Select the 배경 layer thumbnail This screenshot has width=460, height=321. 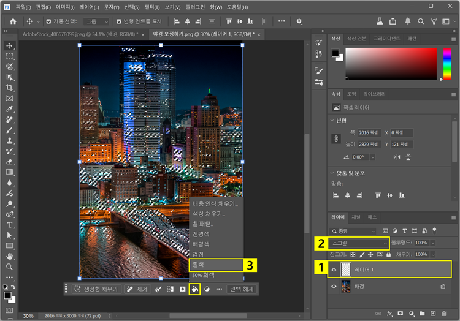[347, 285]
